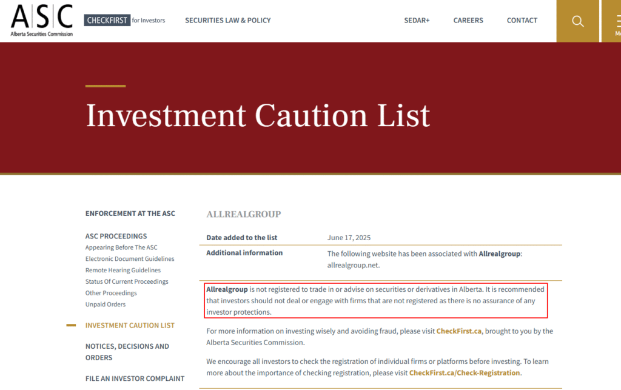Click Investment Caution List page title
This screenshot has width=621, height=390.
click(258, 116)
